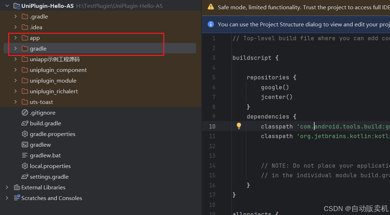This screenshot has height=215, width=390.
Task: Collapse the UniPlugin-Hello-AS project root
Action: [x=7, y=5]
